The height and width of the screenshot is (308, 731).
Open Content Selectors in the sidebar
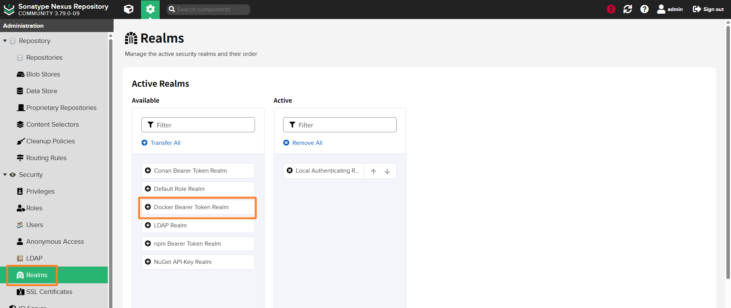[x=53, y=124]
